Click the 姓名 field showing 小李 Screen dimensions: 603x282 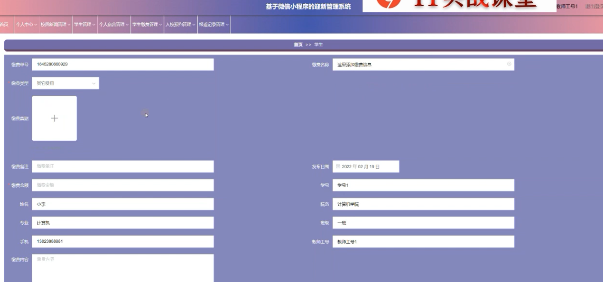coord(123,204)
